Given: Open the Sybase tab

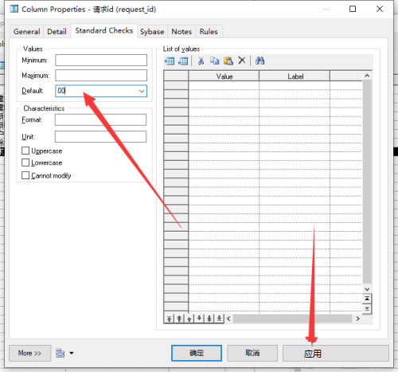Looking at the screenshot, I should (x=152, y=32).
